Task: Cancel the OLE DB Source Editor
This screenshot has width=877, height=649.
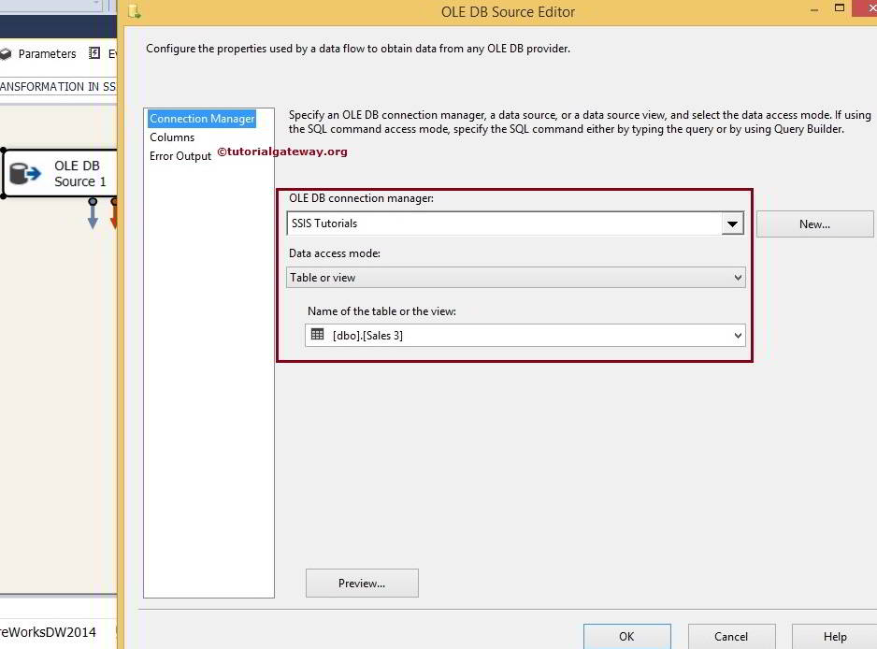Action: click(x=731, y=636)
